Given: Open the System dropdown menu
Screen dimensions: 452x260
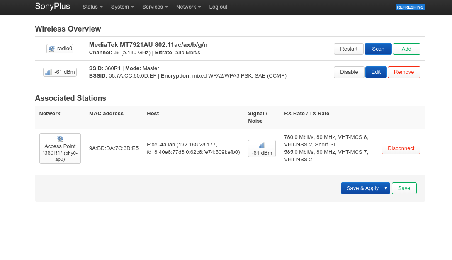Looking at the screenshot, I should tap(122, 7).
